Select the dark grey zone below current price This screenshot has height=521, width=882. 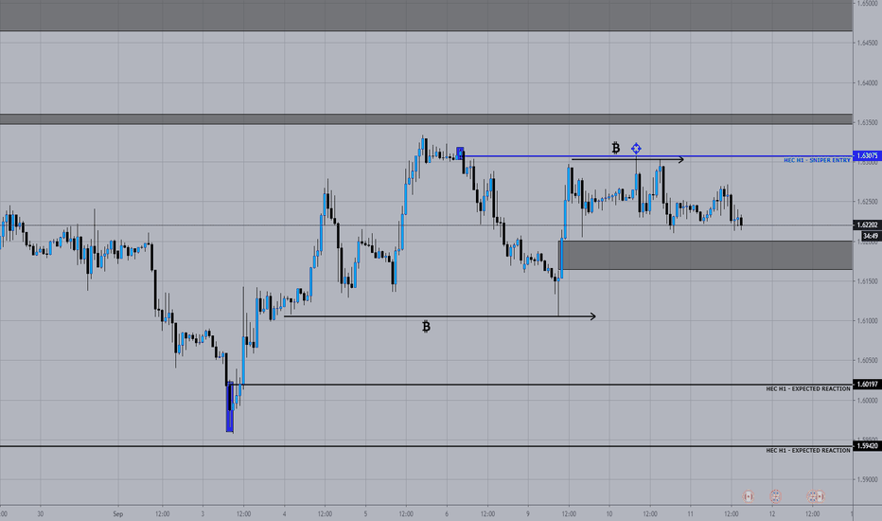point(705,255)
